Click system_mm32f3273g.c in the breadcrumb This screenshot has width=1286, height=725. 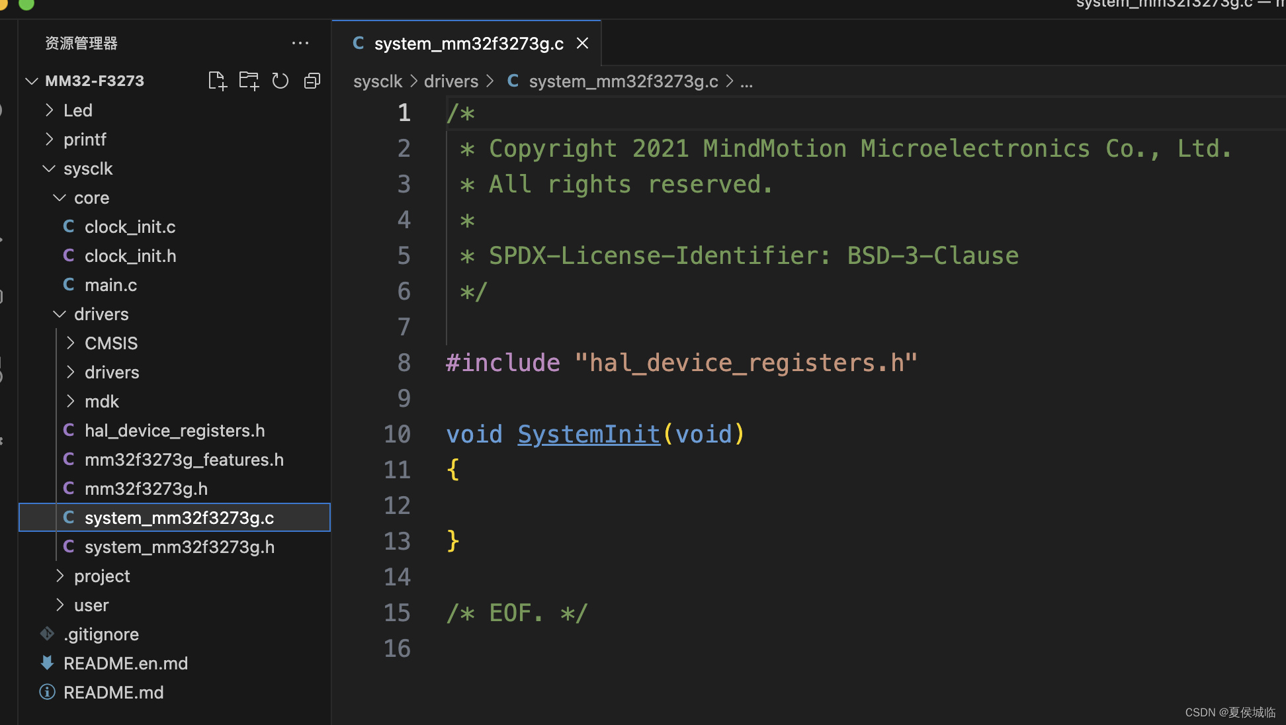point(623,81)
